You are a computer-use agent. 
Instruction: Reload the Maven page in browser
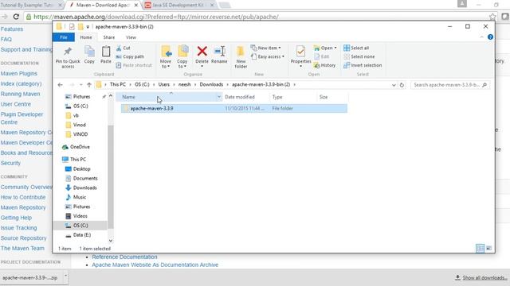(x=16, y=17)
